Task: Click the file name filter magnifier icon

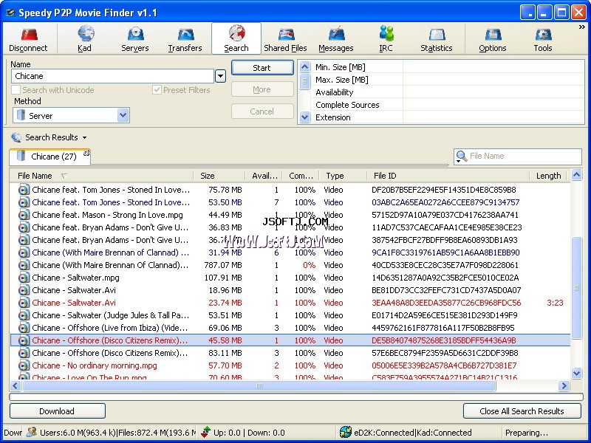Action: coord(461,156)
